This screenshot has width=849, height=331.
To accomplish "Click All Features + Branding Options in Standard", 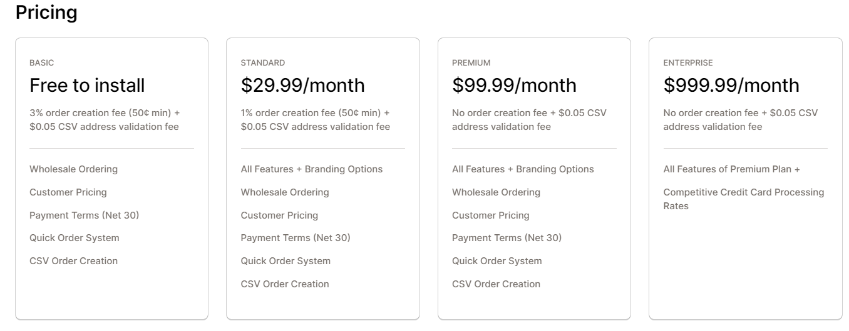I will pos(312,169).
